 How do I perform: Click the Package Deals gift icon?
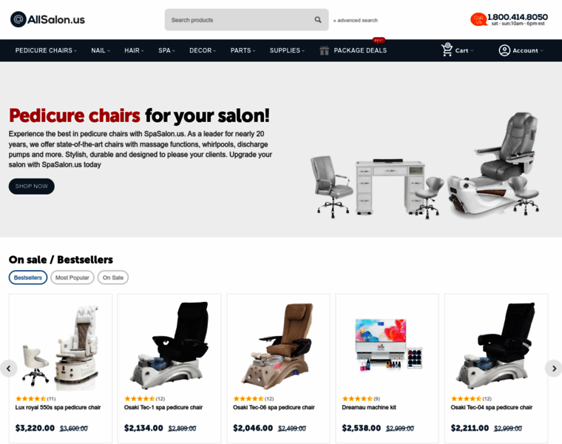(324, 50)
